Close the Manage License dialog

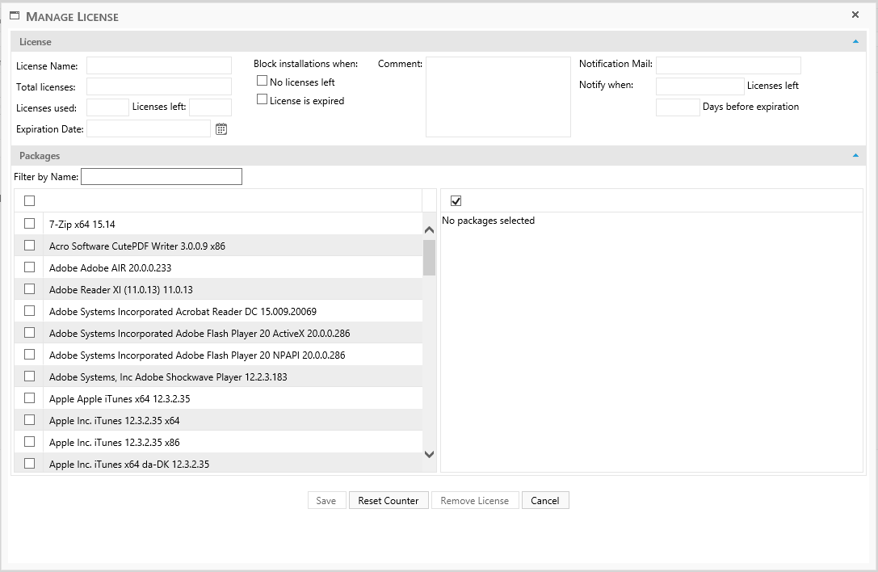tap(855, 15)
